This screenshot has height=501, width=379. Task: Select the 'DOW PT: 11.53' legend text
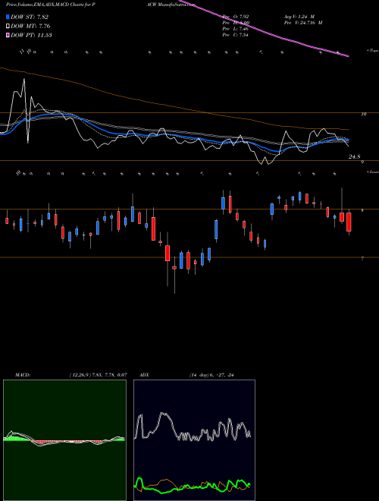click(x=31, y=35)
